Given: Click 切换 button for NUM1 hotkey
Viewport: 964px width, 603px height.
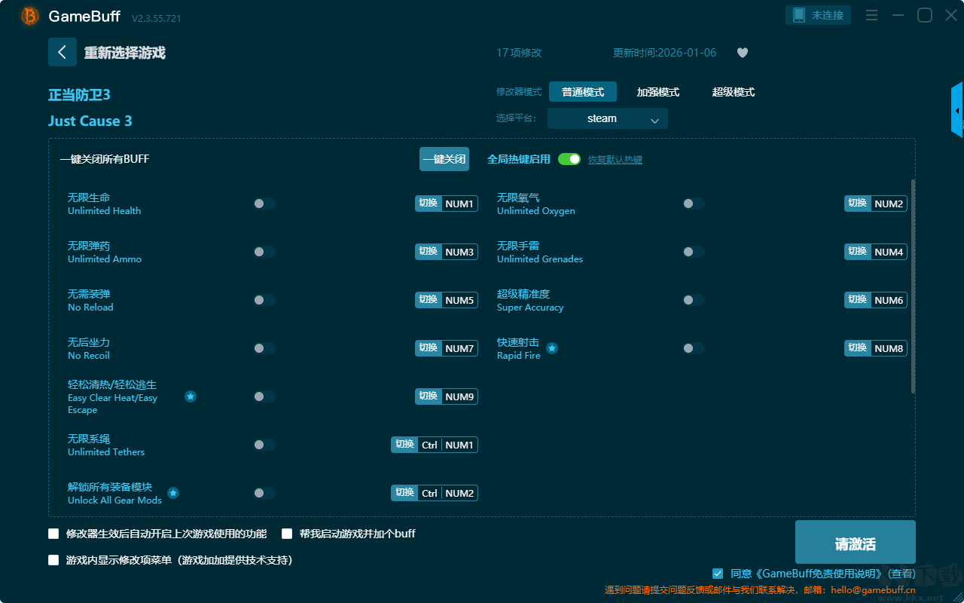Looking at the screenshot, I should (428, 204).
